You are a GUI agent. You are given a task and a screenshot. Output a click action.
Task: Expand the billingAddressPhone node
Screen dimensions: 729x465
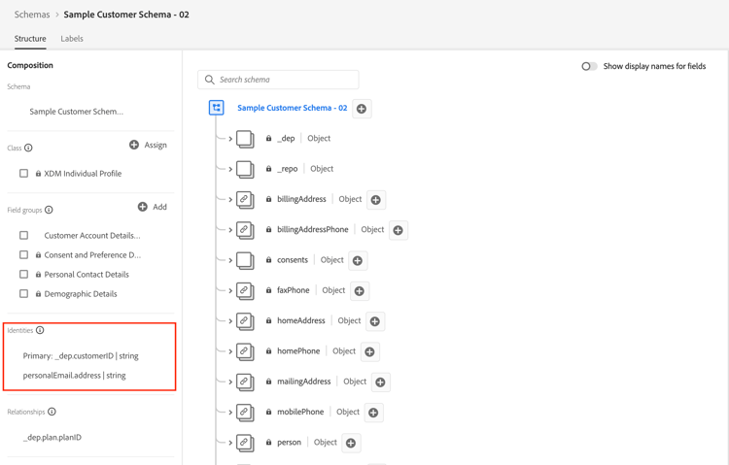[230, 230]
